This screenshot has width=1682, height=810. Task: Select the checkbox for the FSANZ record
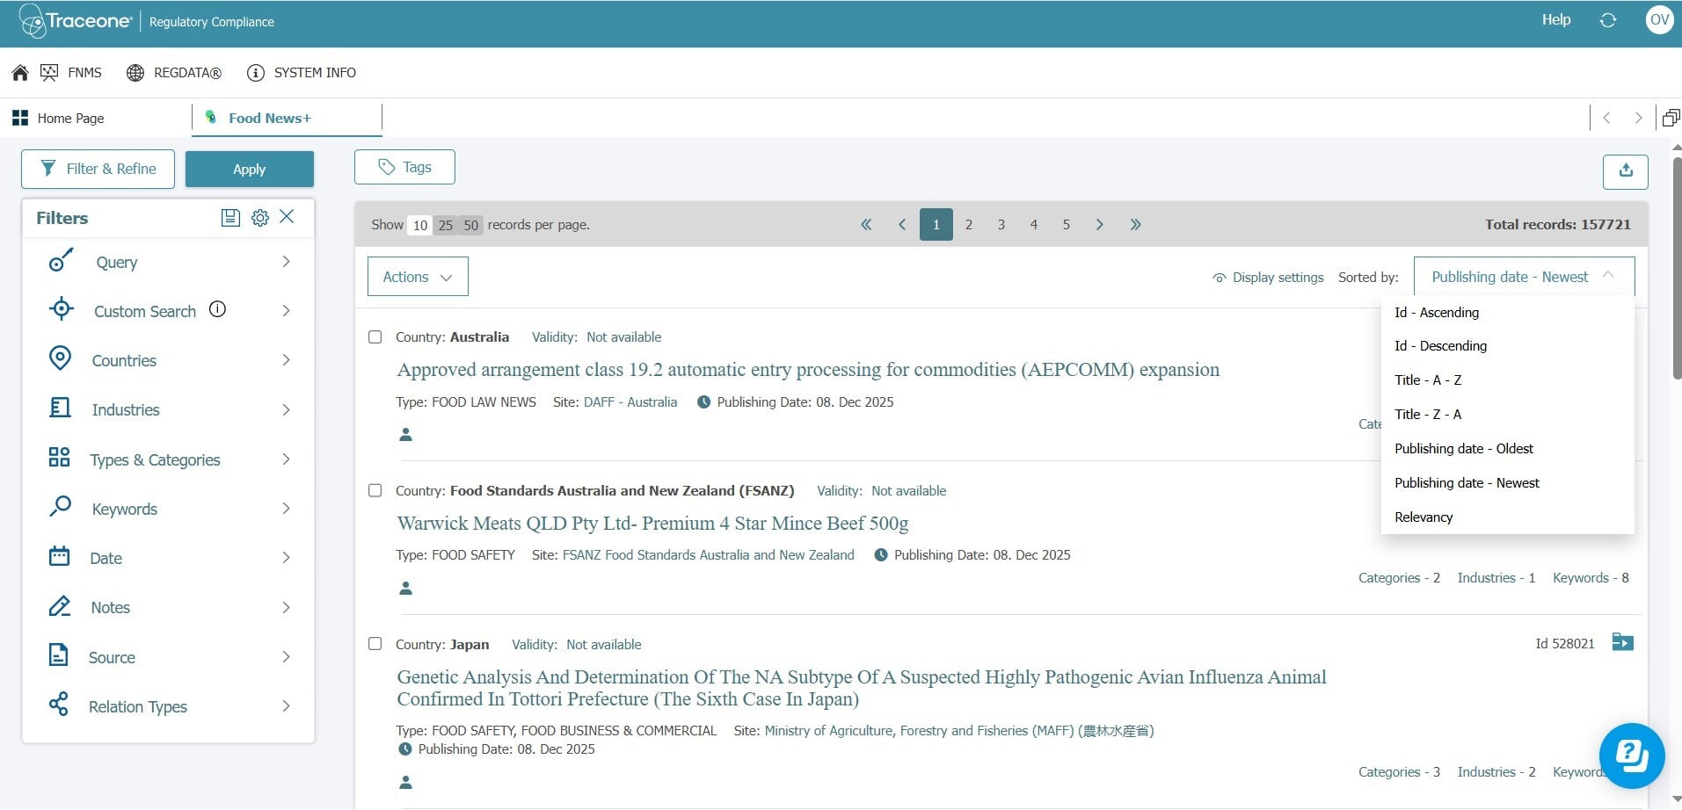[375, 491]
